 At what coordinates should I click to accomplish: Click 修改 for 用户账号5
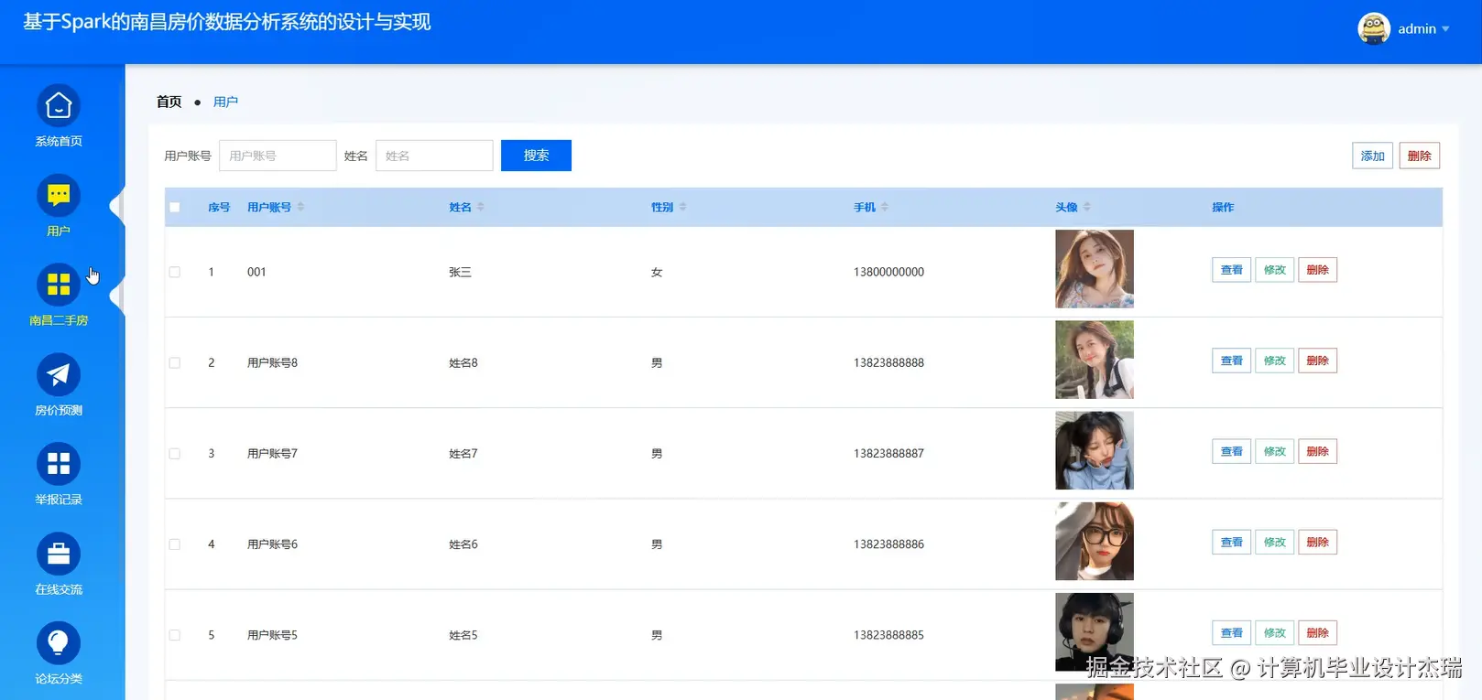(1274, 632)
